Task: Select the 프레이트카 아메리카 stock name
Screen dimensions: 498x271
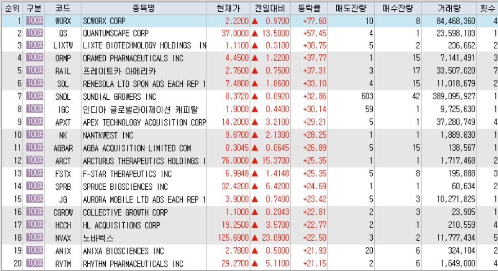Action: (120, 71)
